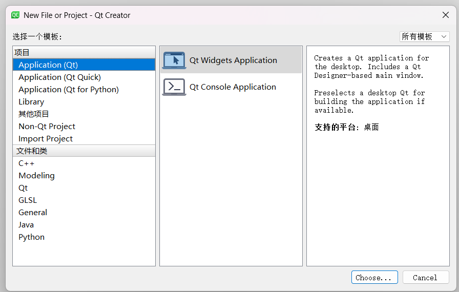Select the Java files category
The image size is (459, 292).
[84, 224]
